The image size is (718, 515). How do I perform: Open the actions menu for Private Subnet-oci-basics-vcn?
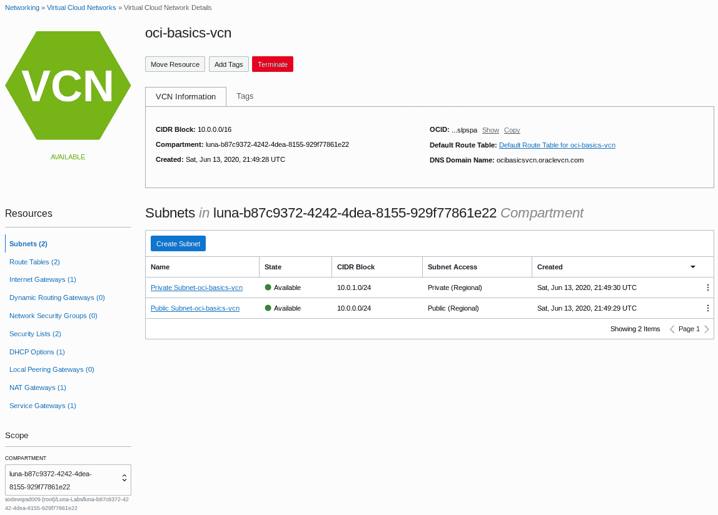707,287
